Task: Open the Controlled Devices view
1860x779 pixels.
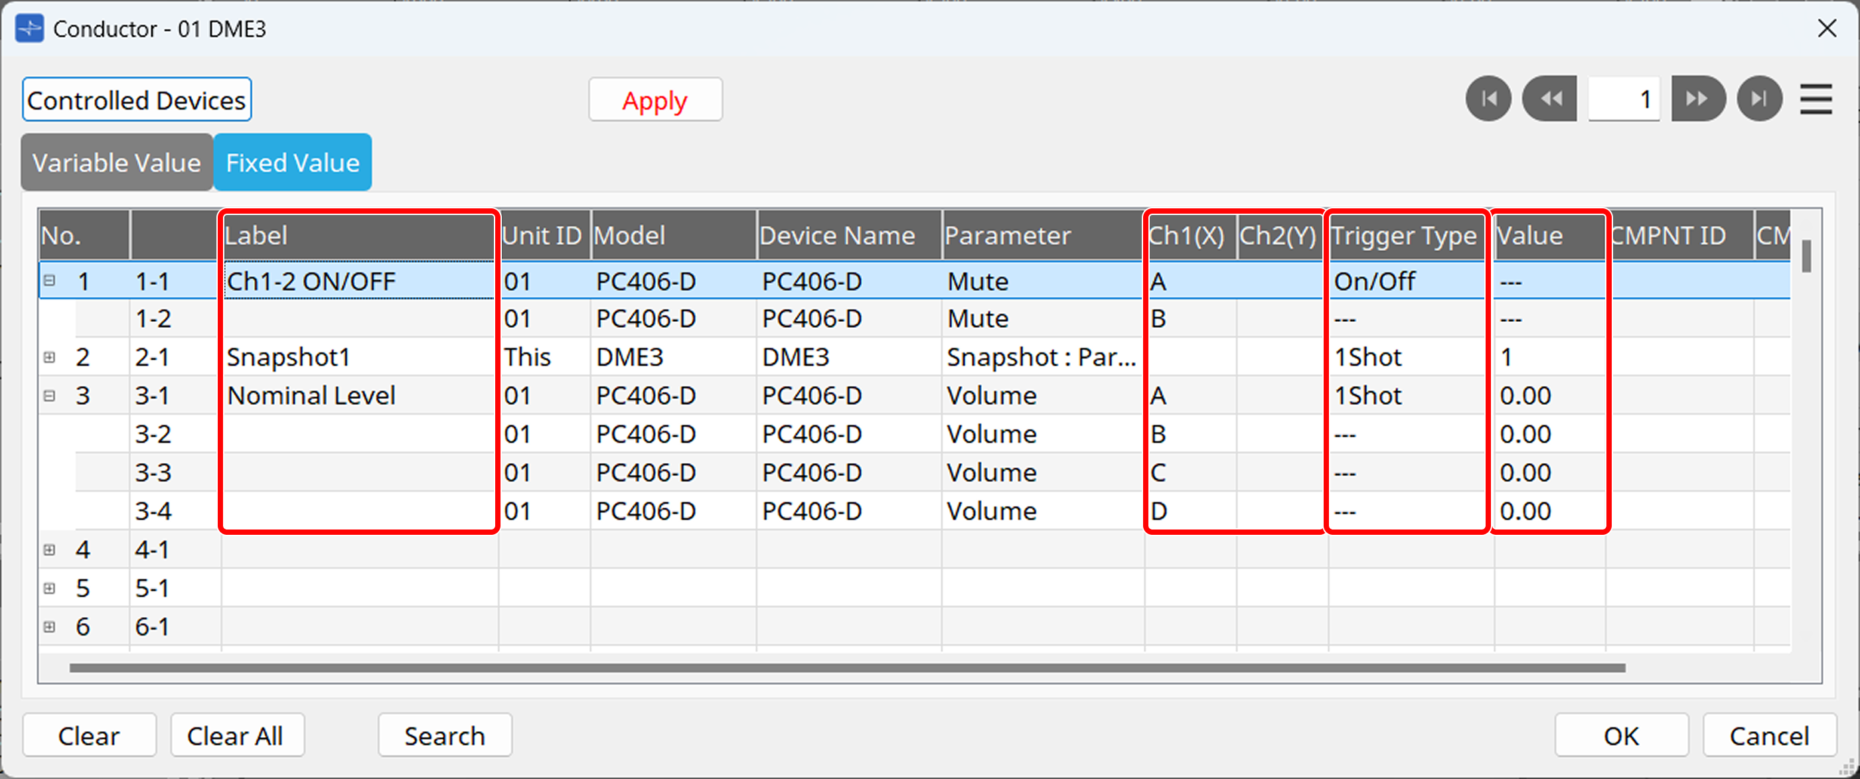Action: [x=137, y=99]
